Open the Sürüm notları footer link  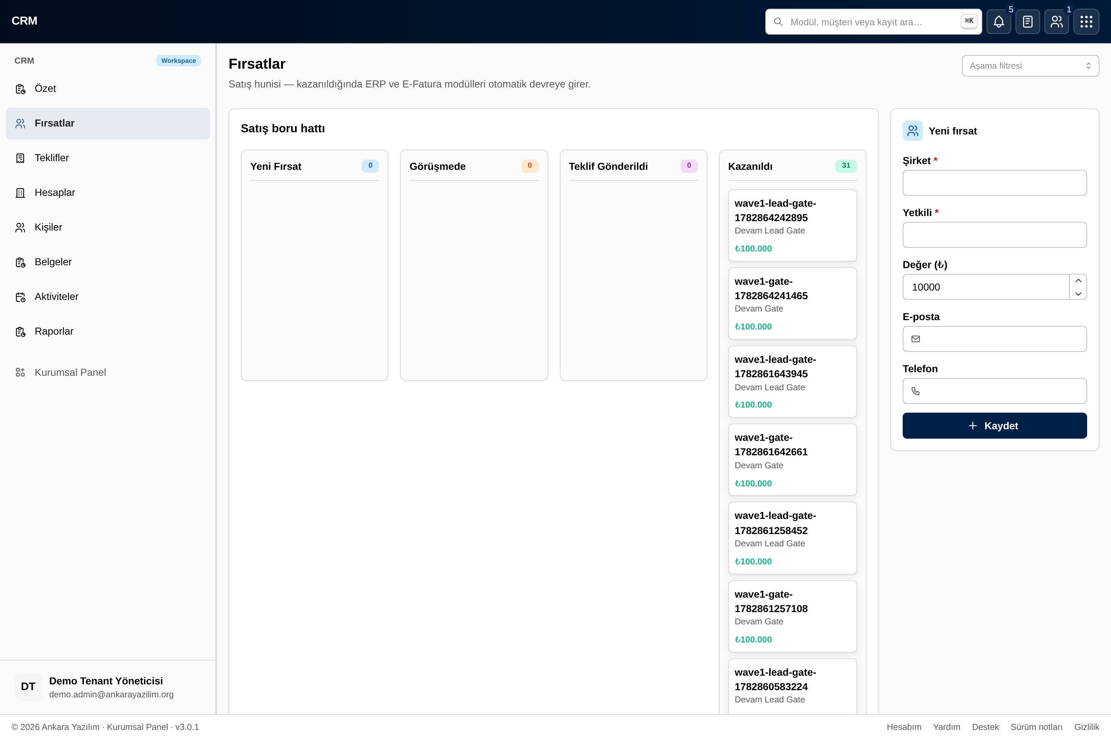[x=1036, y=727]
